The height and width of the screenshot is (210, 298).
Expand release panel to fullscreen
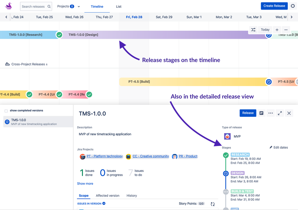280,113
